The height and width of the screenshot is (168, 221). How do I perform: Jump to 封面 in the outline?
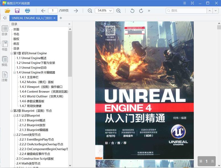(x=16, y=30)
